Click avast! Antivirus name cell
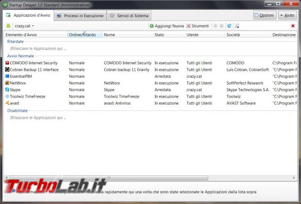301x204 pixels. pyautogui.click(x=117, y=103)
